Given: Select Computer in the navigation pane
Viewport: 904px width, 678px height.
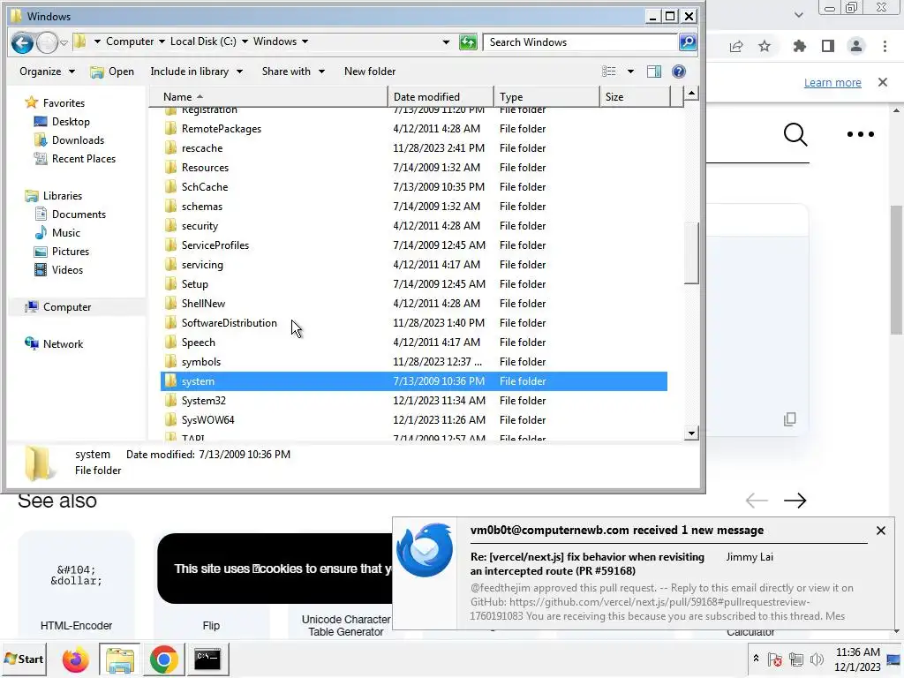Looking at the screenshot, I should [67, 306].
